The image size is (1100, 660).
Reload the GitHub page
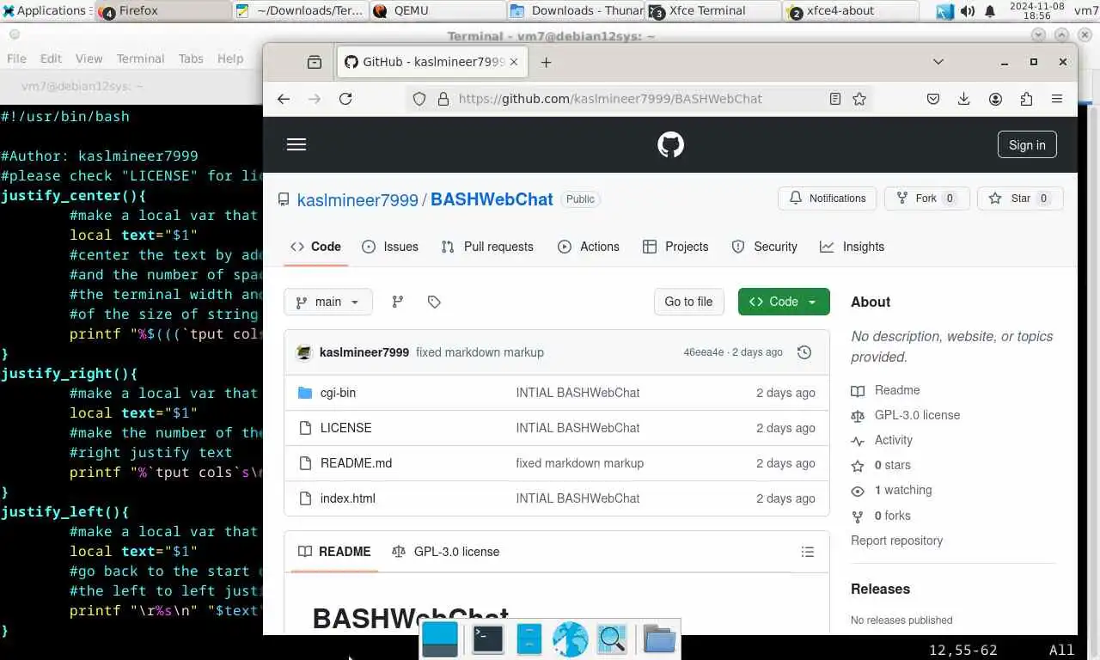tap(345, 99)
